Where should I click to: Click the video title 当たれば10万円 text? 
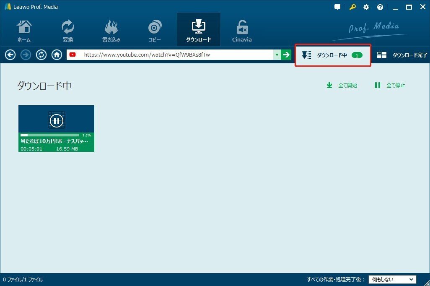pyautogui.click(x=54, y=141)
